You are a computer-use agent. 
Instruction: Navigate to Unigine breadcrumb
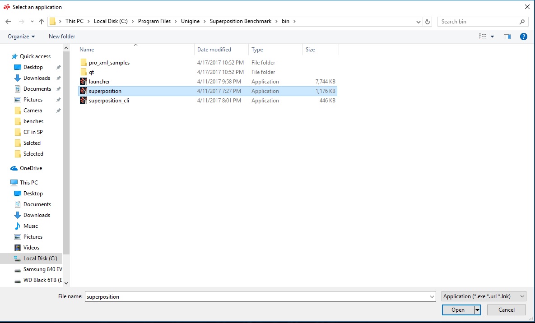pos(190,21)
